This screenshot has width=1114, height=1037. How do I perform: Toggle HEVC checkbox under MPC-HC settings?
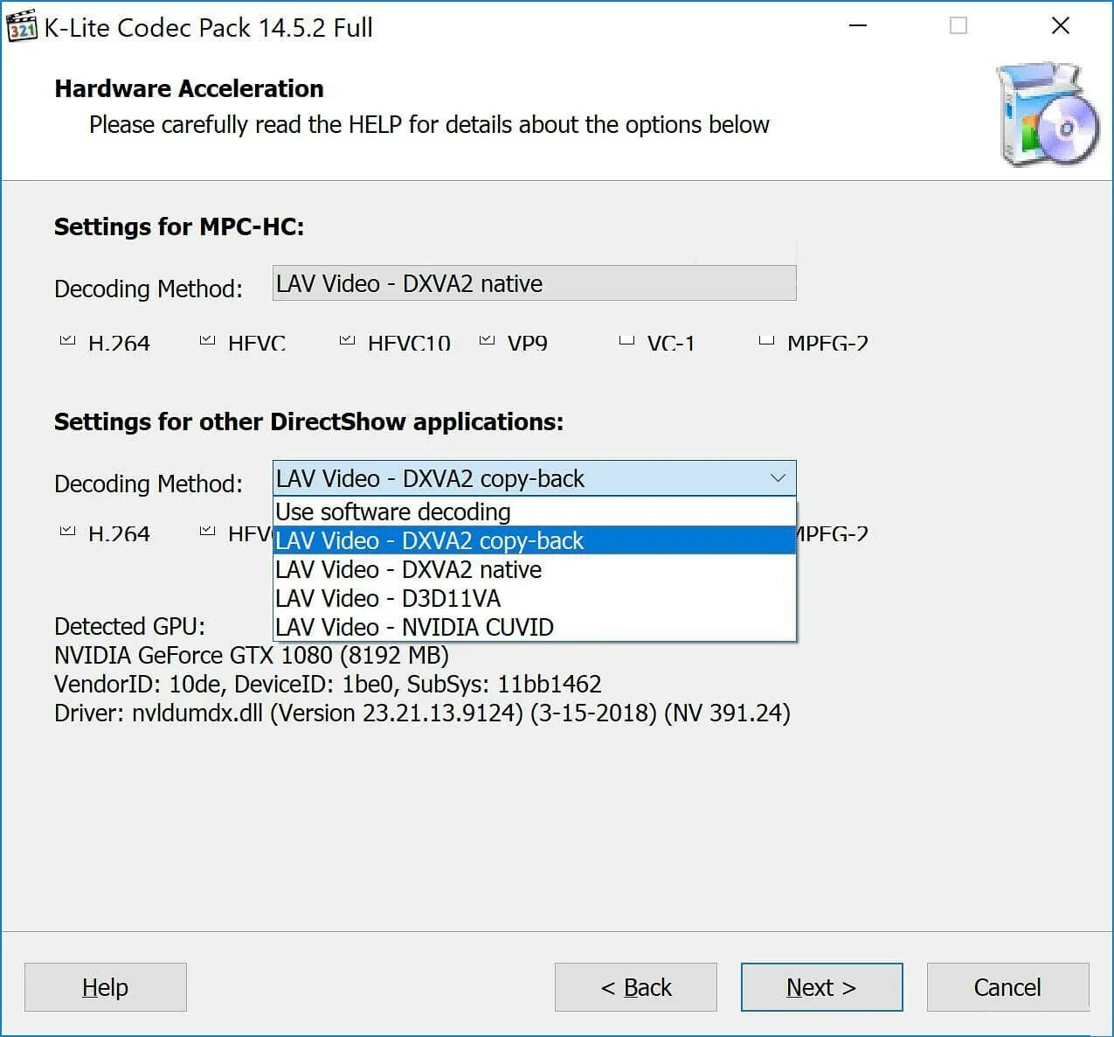(x=207, y=340)
